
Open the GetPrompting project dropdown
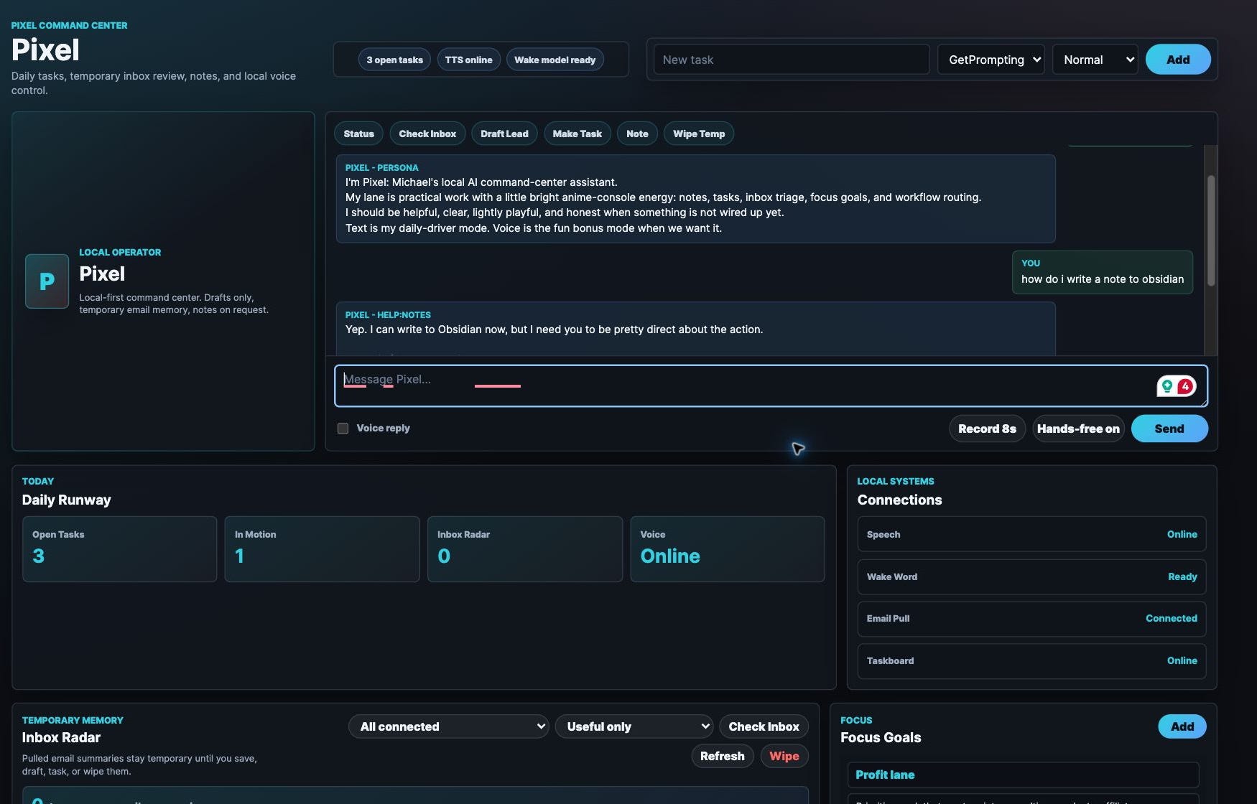(x=991, y=60)
